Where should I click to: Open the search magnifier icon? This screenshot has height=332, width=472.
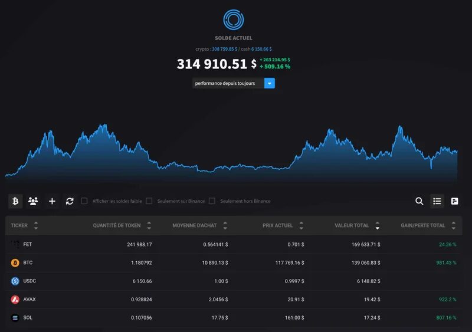pyautogui.click(x=419, y=201)
